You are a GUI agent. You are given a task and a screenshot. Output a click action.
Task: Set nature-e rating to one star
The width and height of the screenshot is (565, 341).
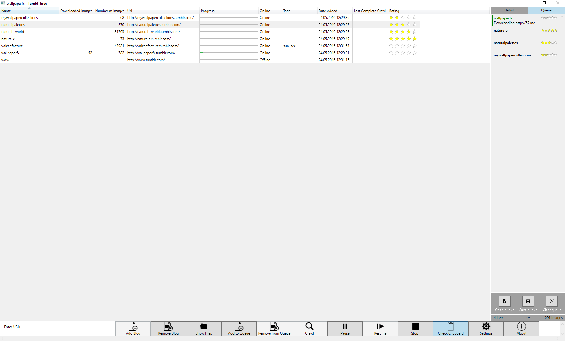tap(391, 39)
